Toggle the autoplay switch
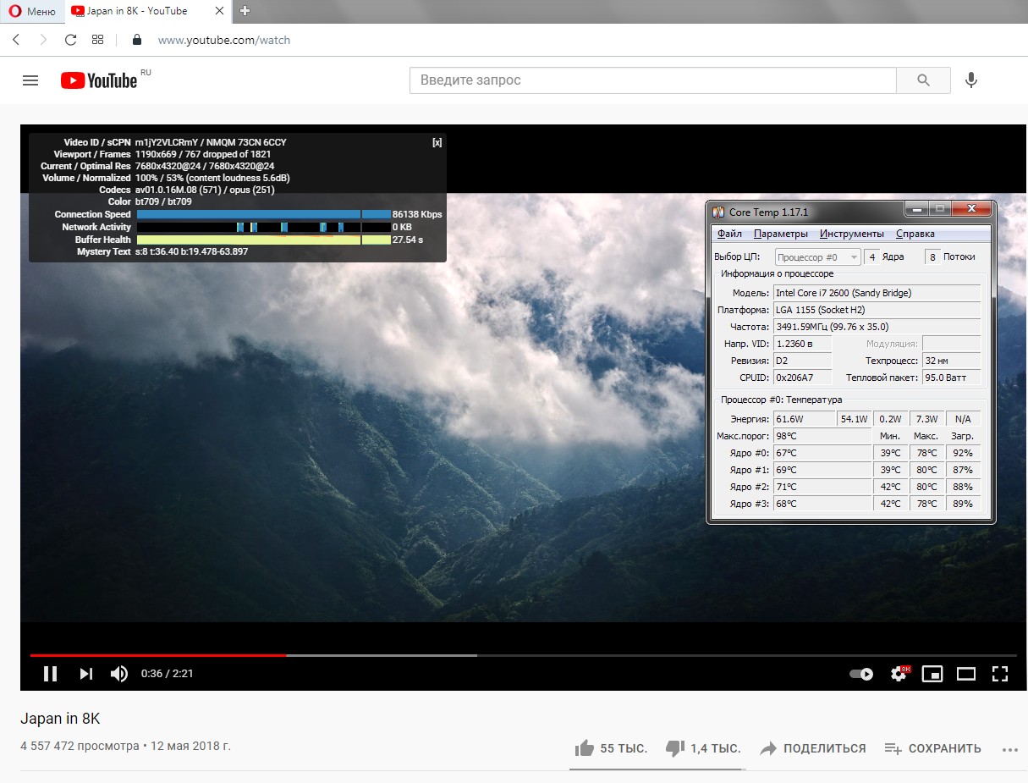1028x783 pixels. pos(861,674)
